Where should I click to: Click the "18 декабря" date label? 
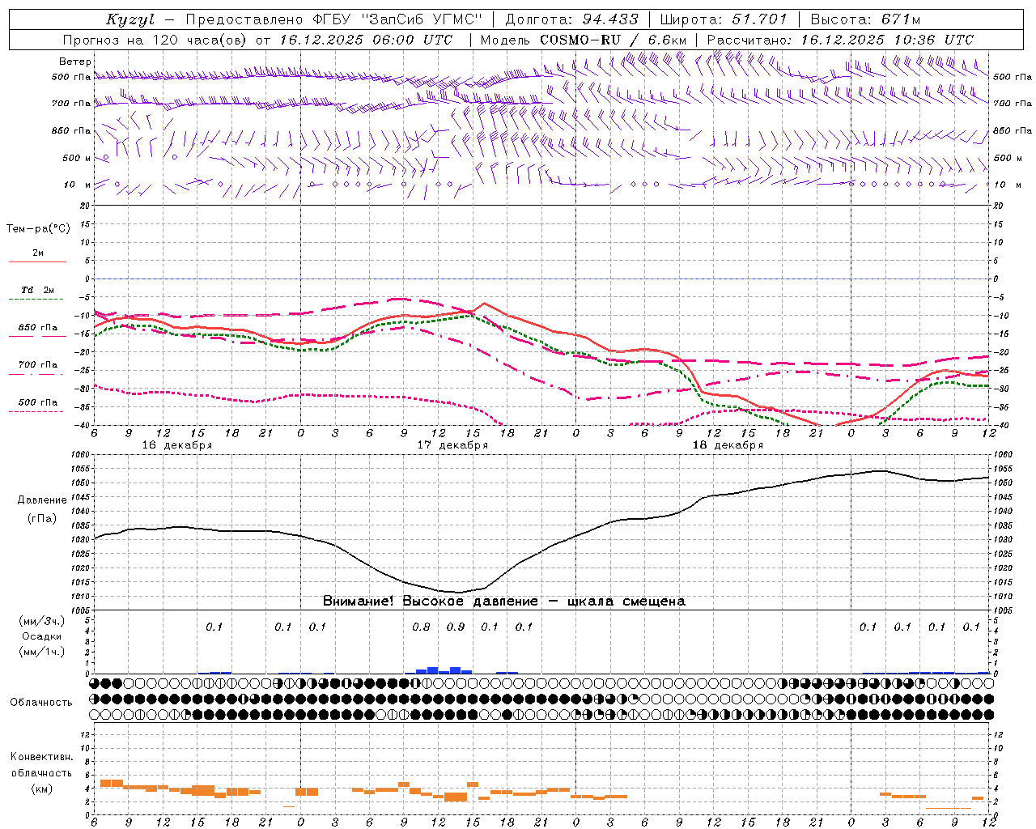coord(728,445)
